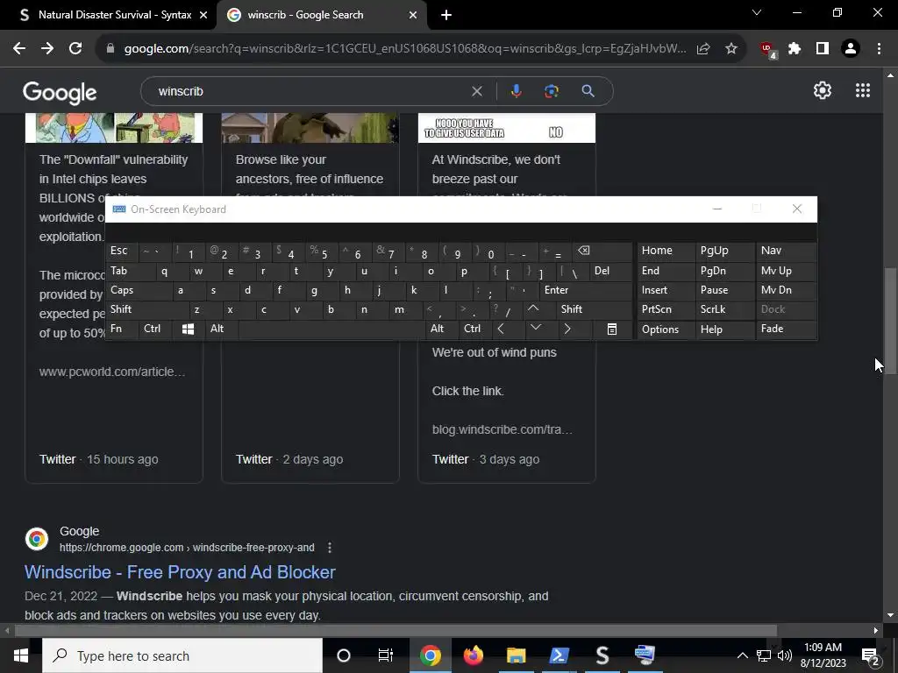
Task: Open the Windows Start menu
Action: pos(21,655)
